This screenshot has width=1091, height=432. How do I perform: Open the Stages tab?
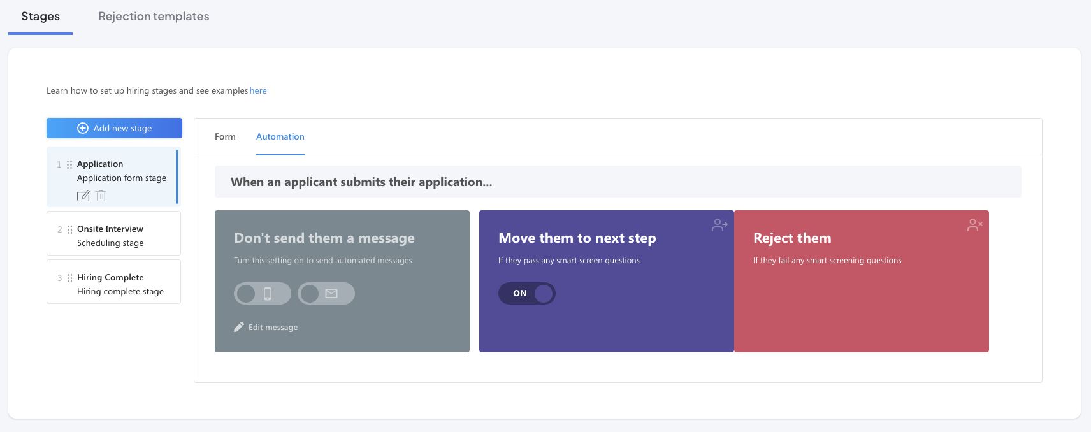point(40,17)
